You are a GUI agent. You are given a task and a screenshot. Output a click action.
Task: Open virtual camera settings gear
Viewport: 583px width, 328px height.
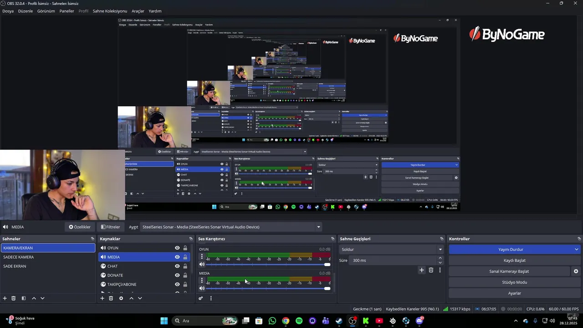point(576,272)
